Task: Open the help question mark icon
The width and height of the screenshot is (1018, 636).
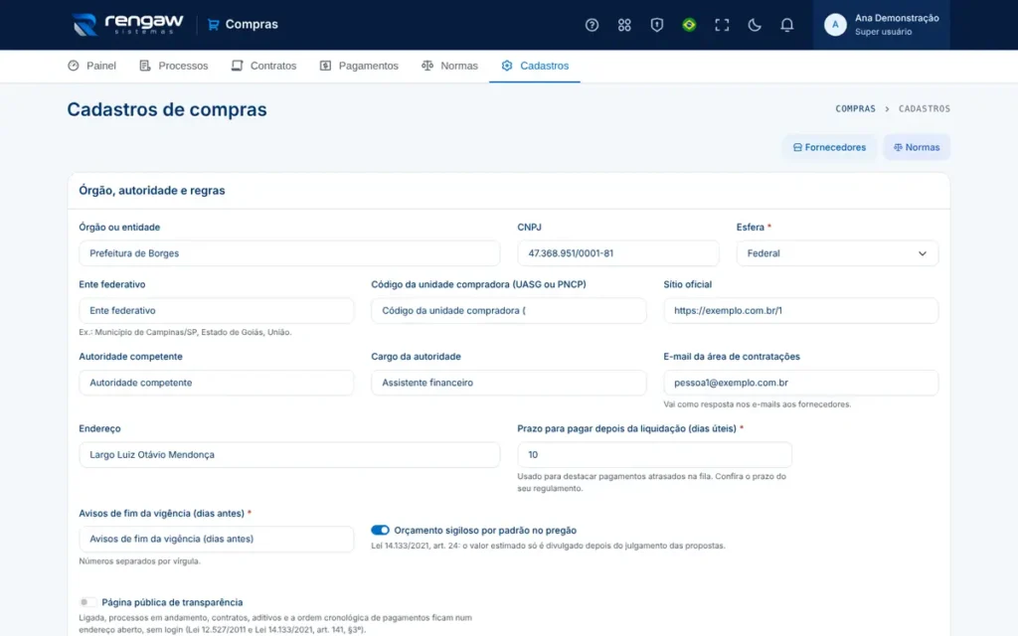Action: (592, 25)
